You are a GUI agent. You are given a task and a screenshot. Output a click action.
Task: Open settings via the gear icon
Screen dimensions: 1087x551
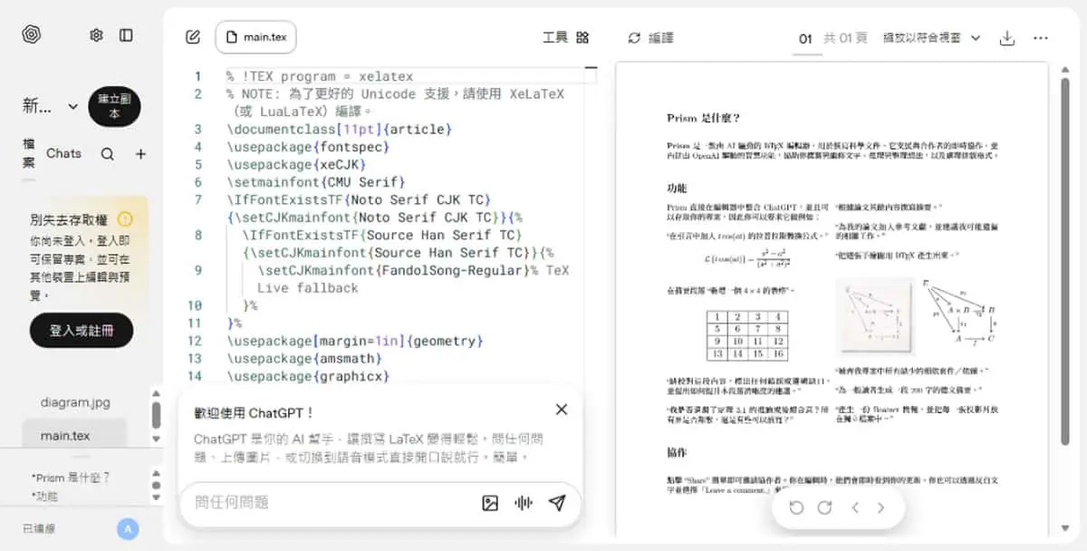96,35
